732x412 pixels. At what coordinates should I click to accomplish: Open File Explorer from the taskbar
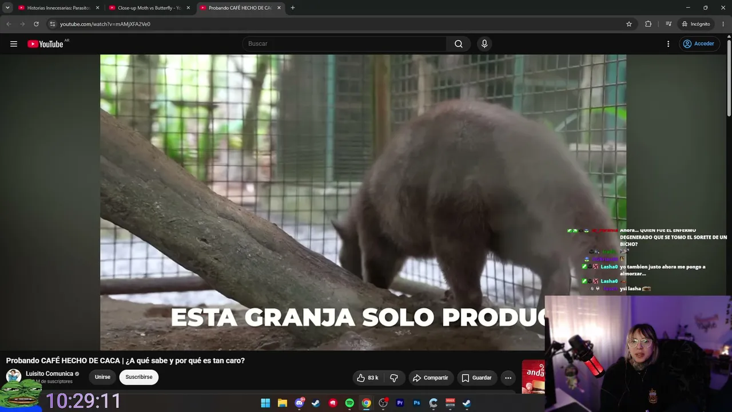pyautogui.click(x=283, y=403)
